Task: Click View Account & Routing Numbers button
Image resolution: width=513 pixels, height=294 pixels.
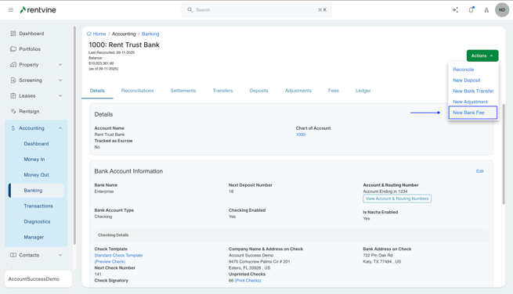Action: tap(397, 199)
